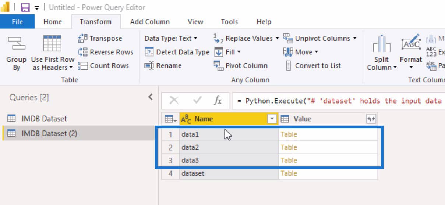445x205 pixels.
Task: Click the formula bar cancel X
Action: (174, 100)
